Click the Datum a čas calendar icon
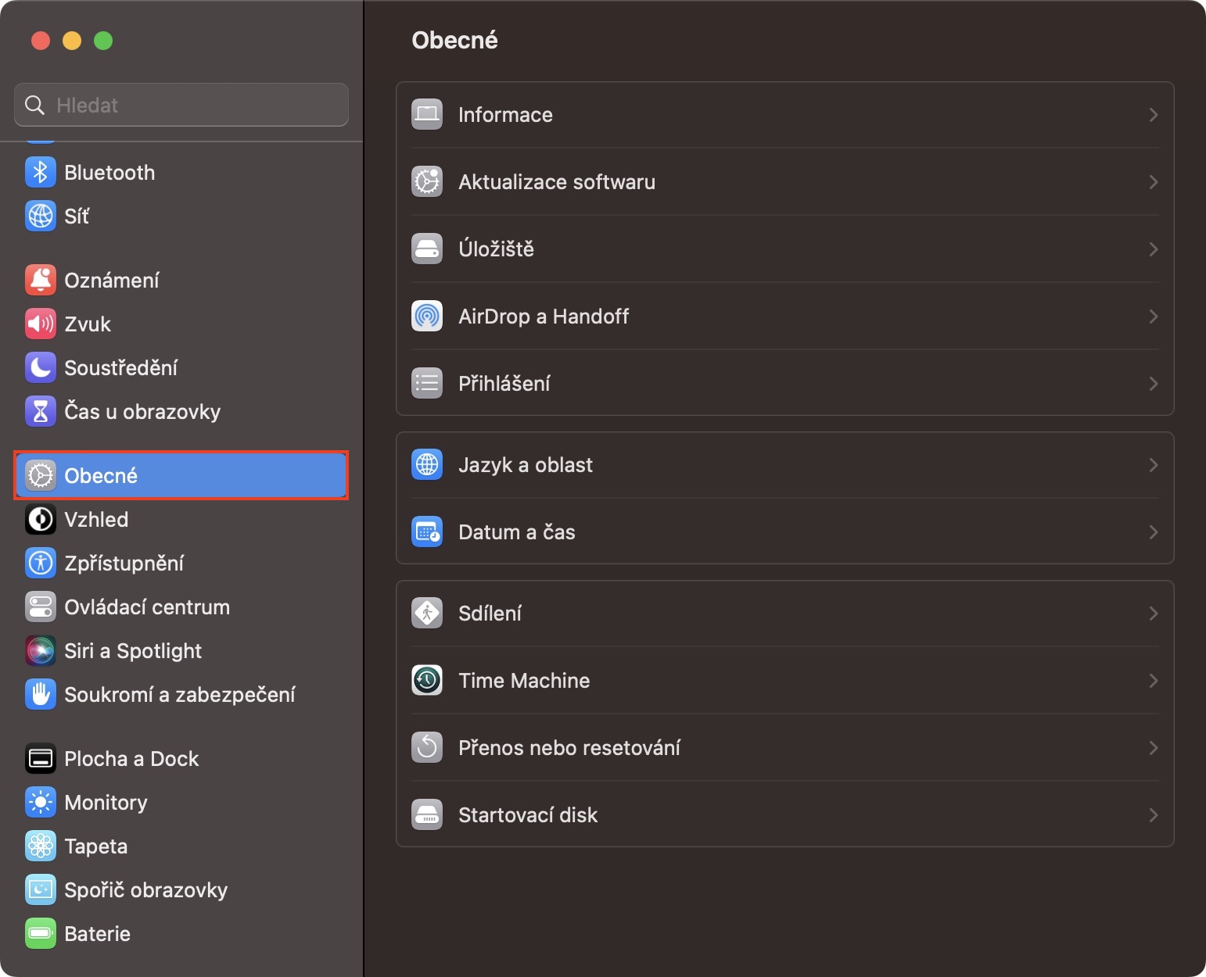The width and height of the screenshot is (1206, 977). coord(427,532)
